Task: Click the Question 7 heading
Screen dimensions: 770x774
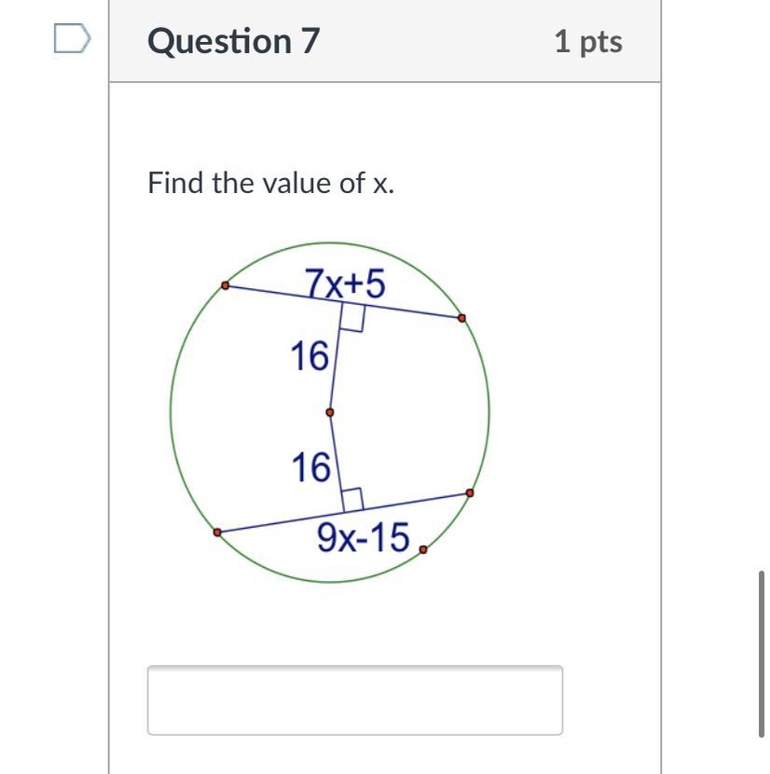Action: tap(233, 41)
